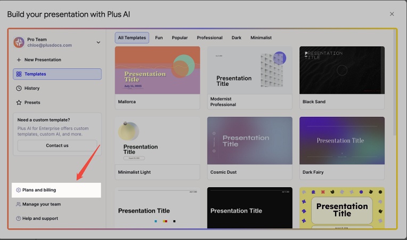Filter templates by Fun
Image resolution: width=407 pixels, height=240 pixels.
coord(159,38)
